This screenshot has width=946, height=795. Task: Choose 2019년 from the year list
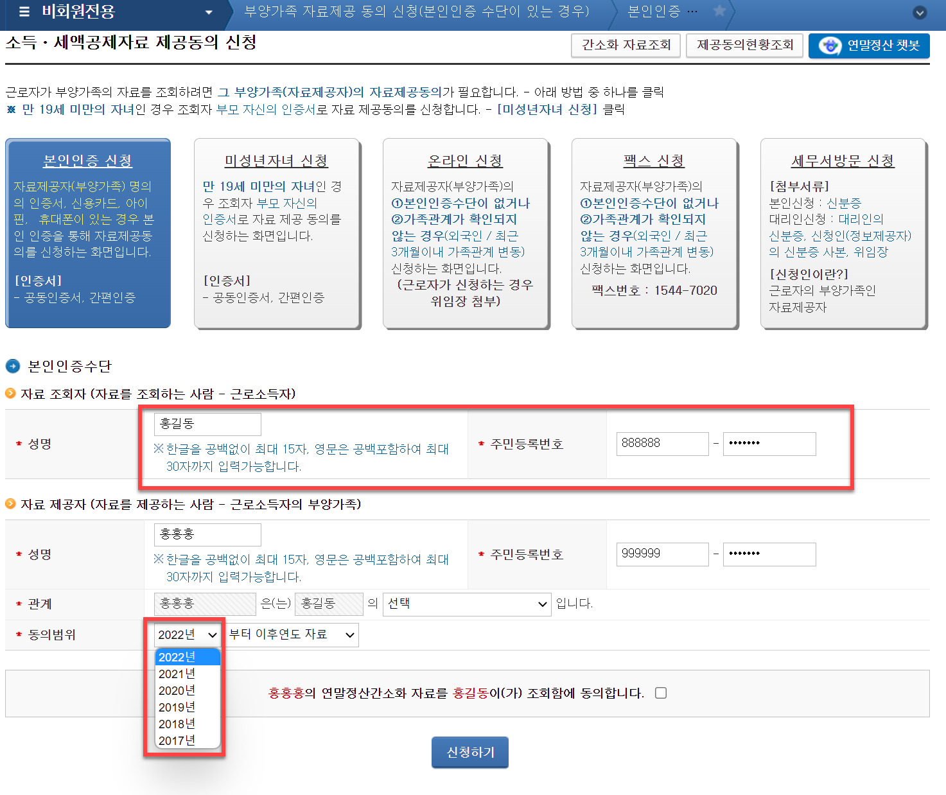tap(188, 707)
